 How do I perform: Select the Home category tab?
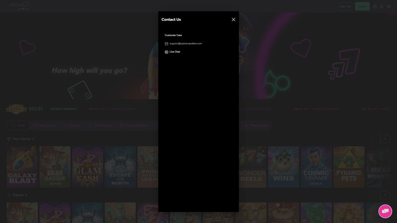coord(18,125)
